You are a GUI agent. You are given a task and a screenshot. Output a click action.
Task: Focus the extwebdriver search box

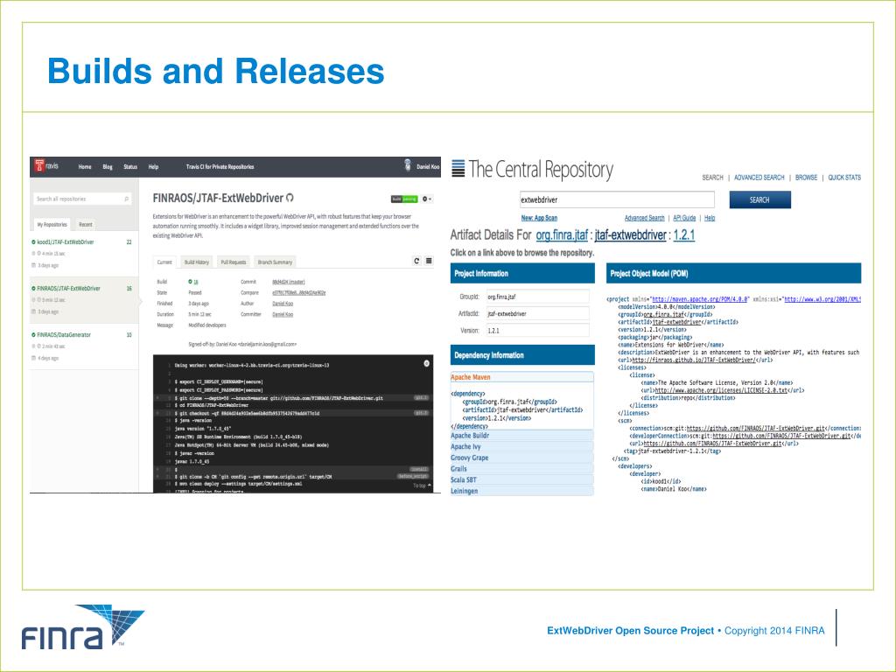pyautogui.click(x=617, y=199)
